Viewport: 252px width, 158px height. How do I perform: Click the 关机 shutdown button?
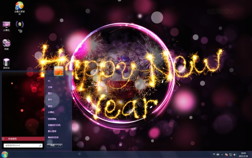coord(53,145)
